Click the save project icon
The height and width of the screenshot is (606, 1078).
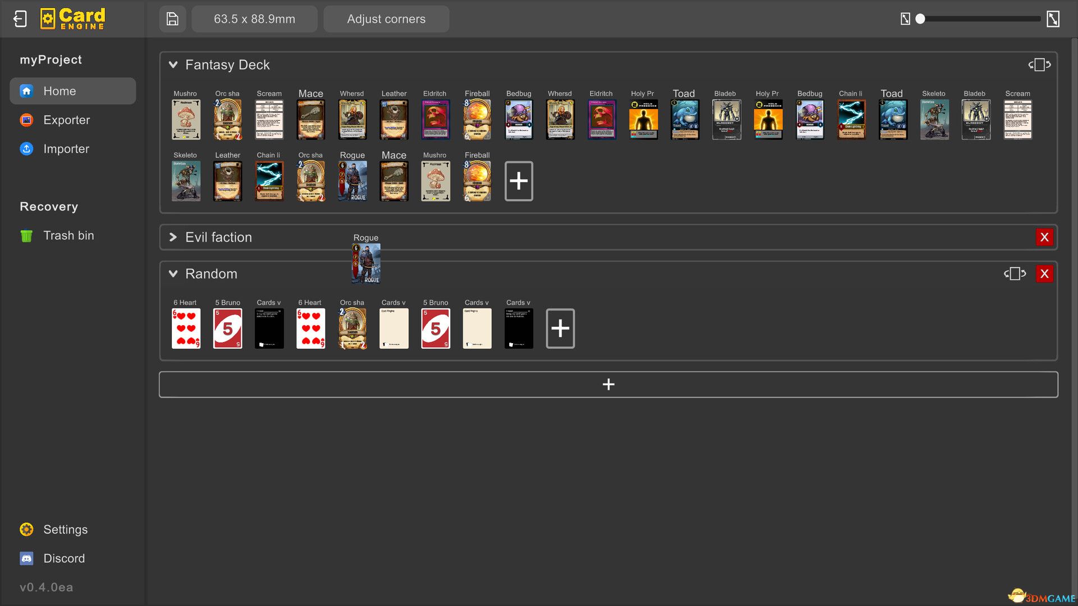pos(172,19)
